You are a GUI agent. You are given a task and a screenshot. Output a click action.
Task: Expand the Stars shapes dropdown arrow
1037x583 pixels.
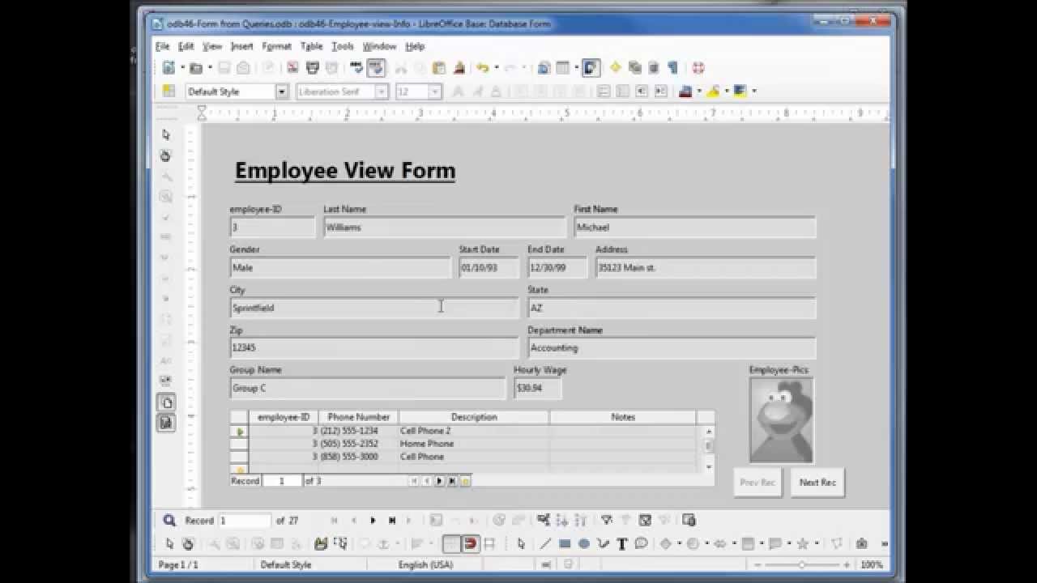click(x=816, y=544)
